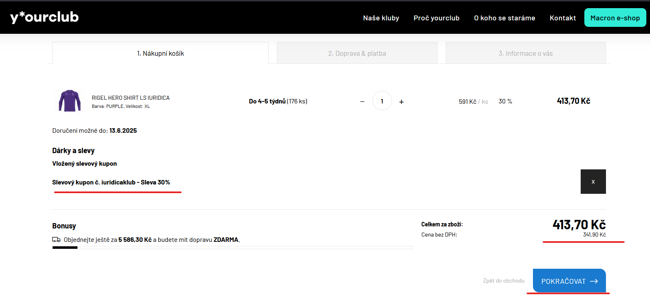Viewport: 650px width, 307px height.
Task: Click price without VAT 341,90 Kč
Action: pos(594,235)
